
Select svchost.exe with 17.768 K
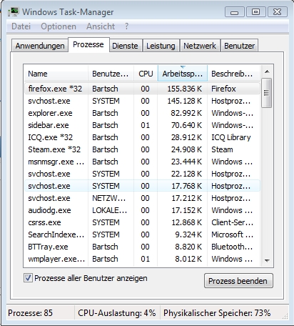click(142, 186)
